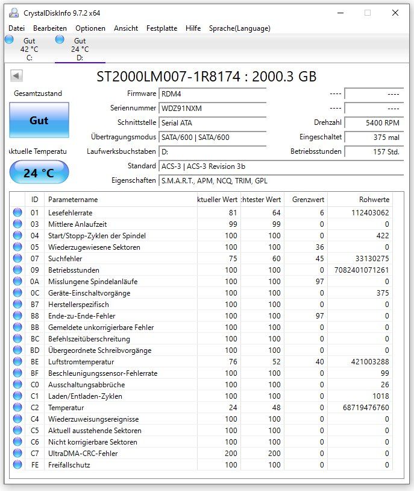Select the raw value 421003288
The height and width of the screenshot is (491, 414).
tap(370, 362)
